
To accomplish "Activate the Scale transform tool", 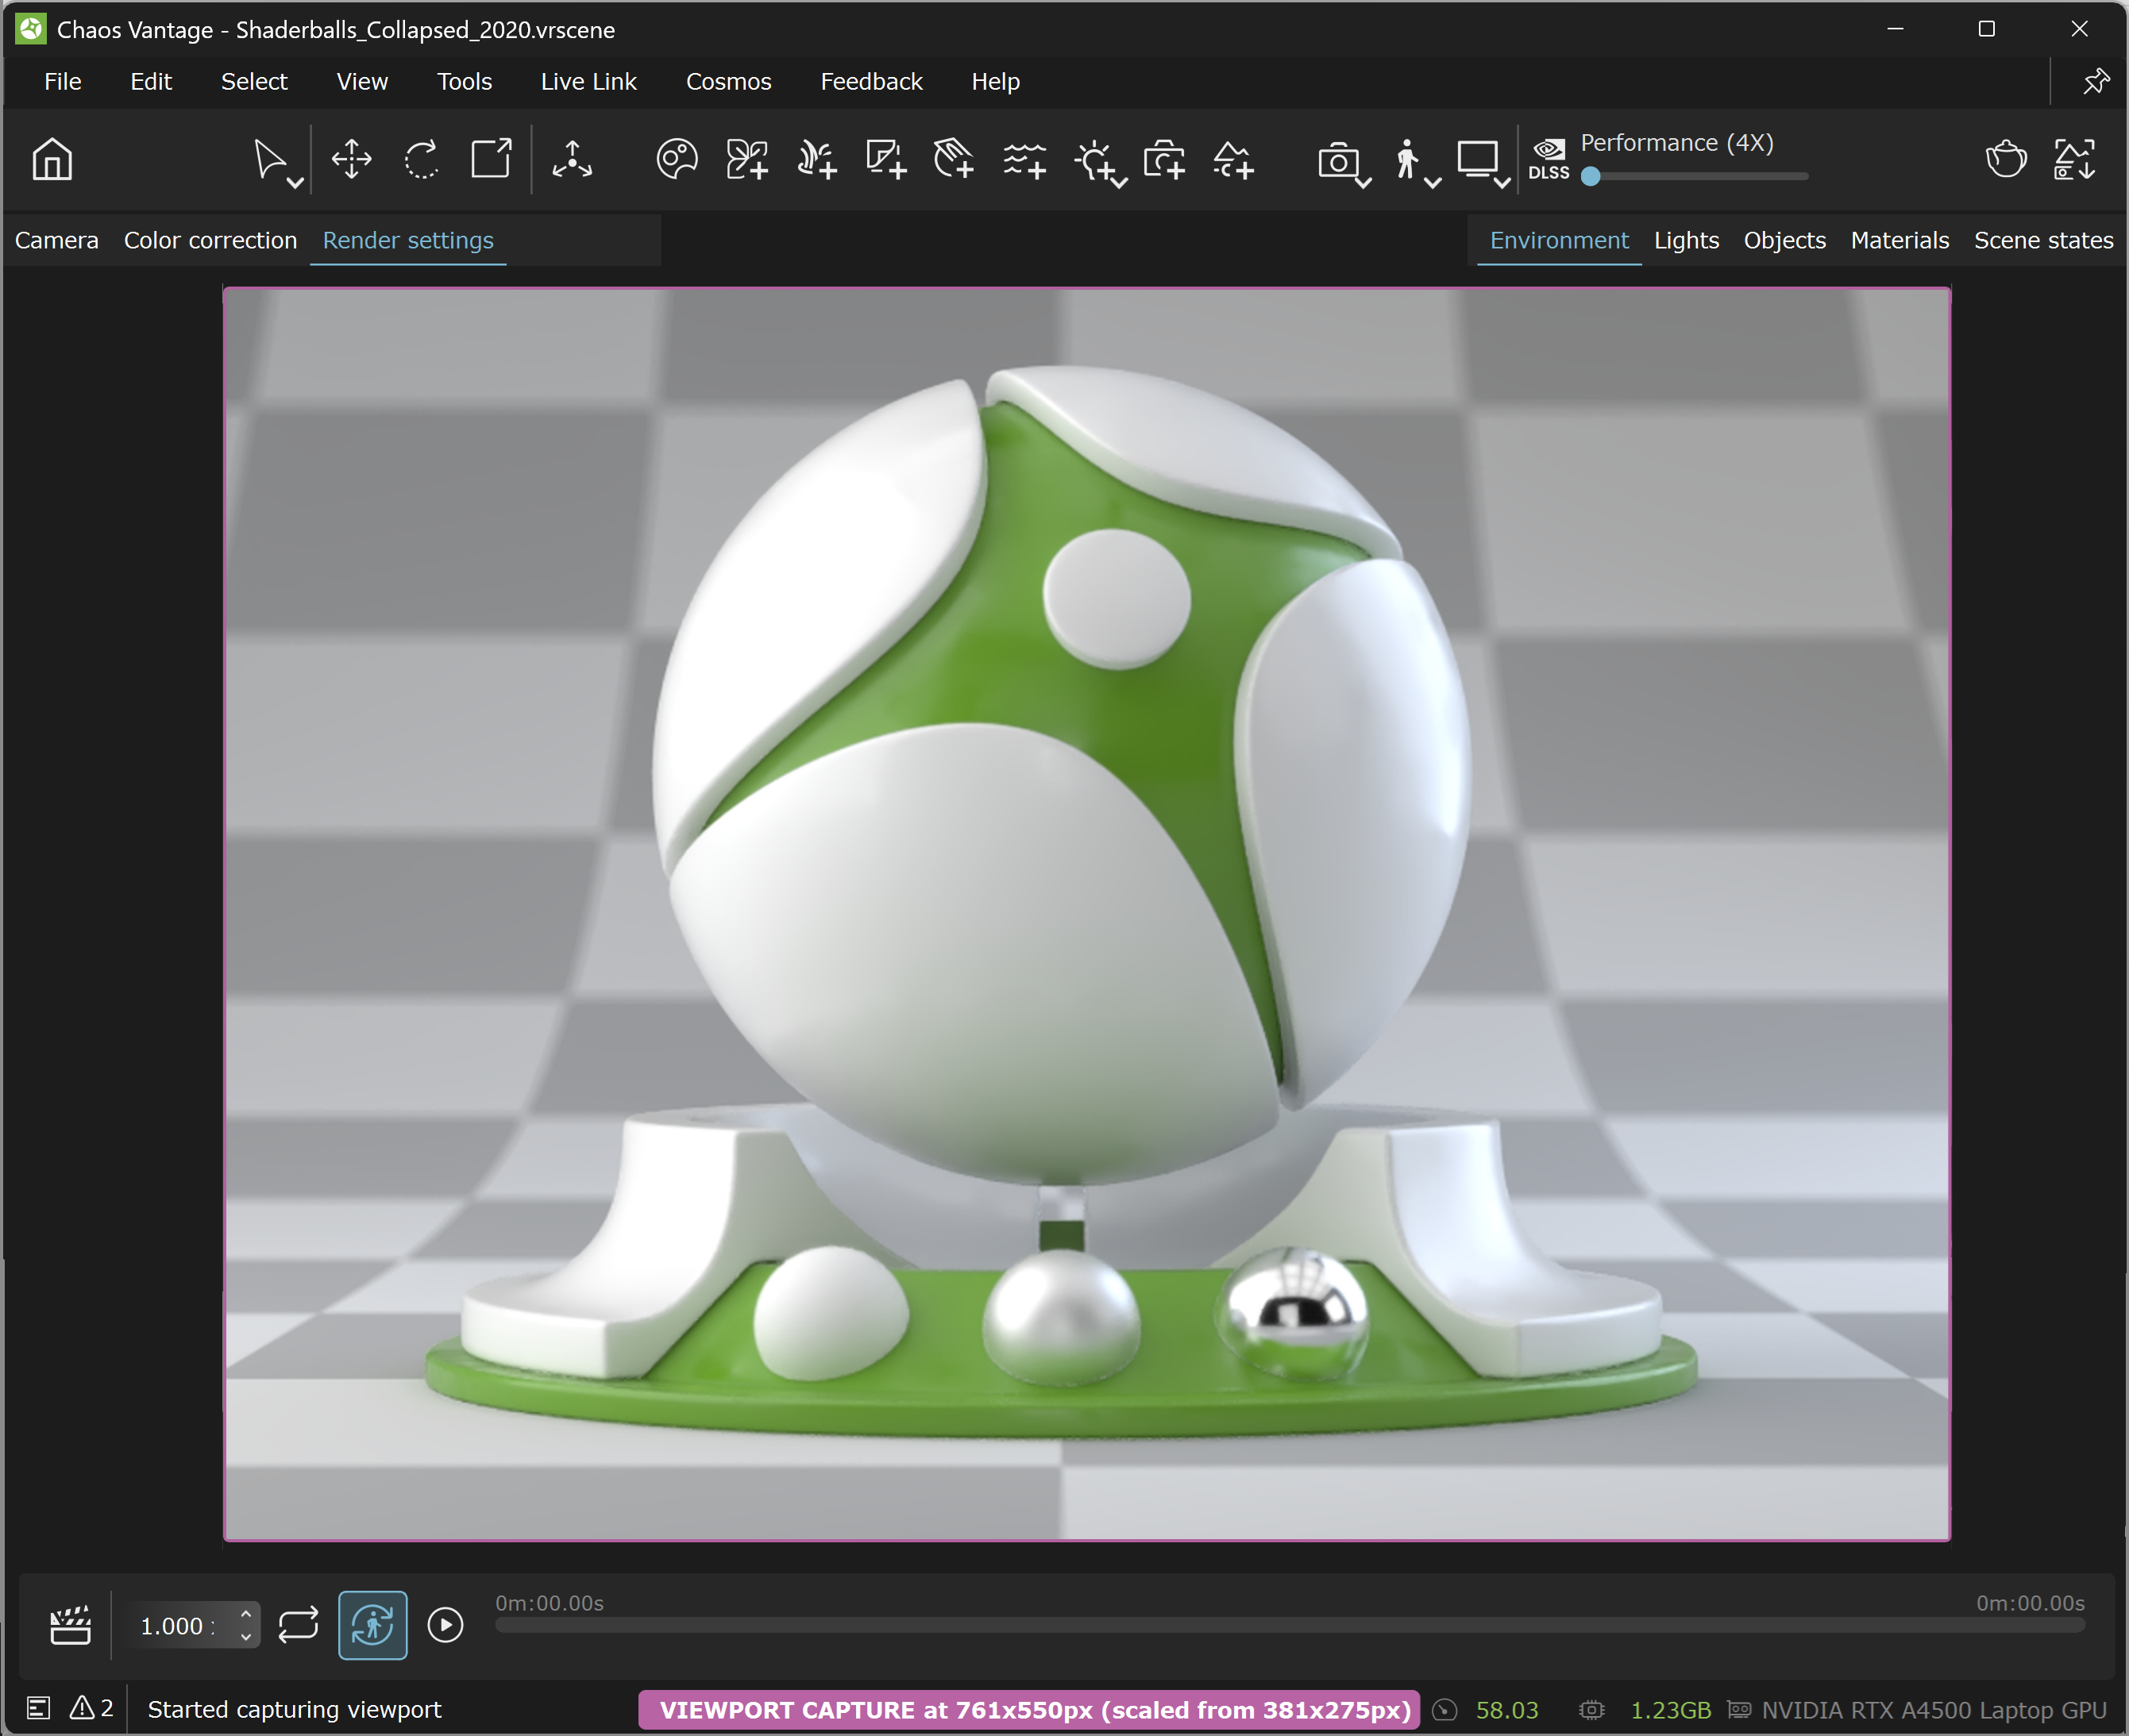I will tap(492, 159).
